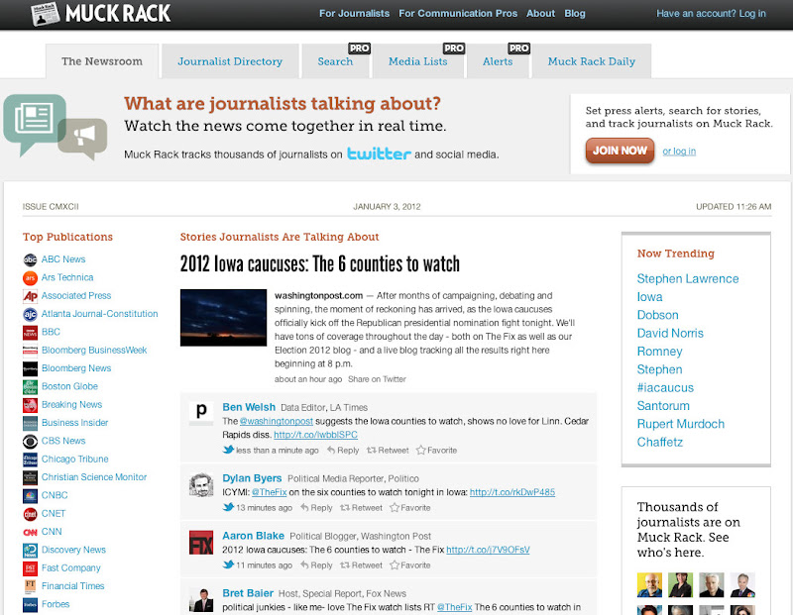Click the BBC red news icon
This screenshot has width=793, height=615.
tap(30, 333)
